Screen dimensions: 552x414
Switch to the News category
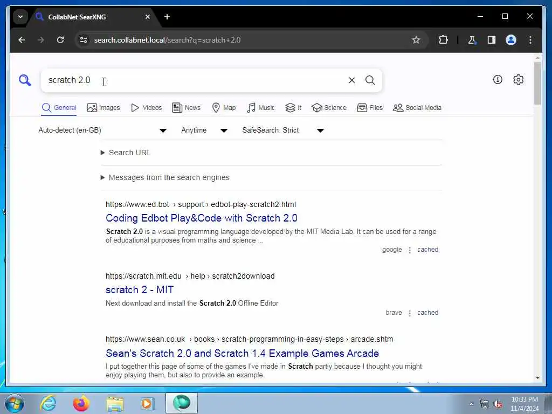pyautogui.click(x=186, y=108)
